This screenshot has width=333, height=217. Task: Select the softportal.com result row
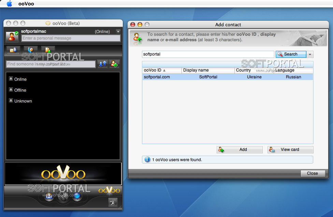coord(228,77)
